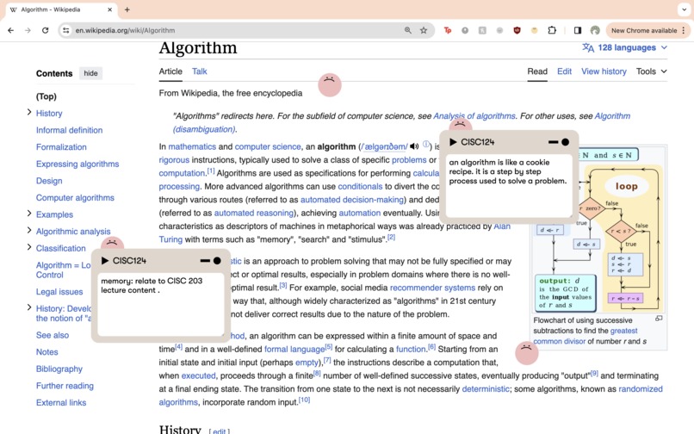Open a new browser tab
The image size is (694, 434).
pos(127,9)
